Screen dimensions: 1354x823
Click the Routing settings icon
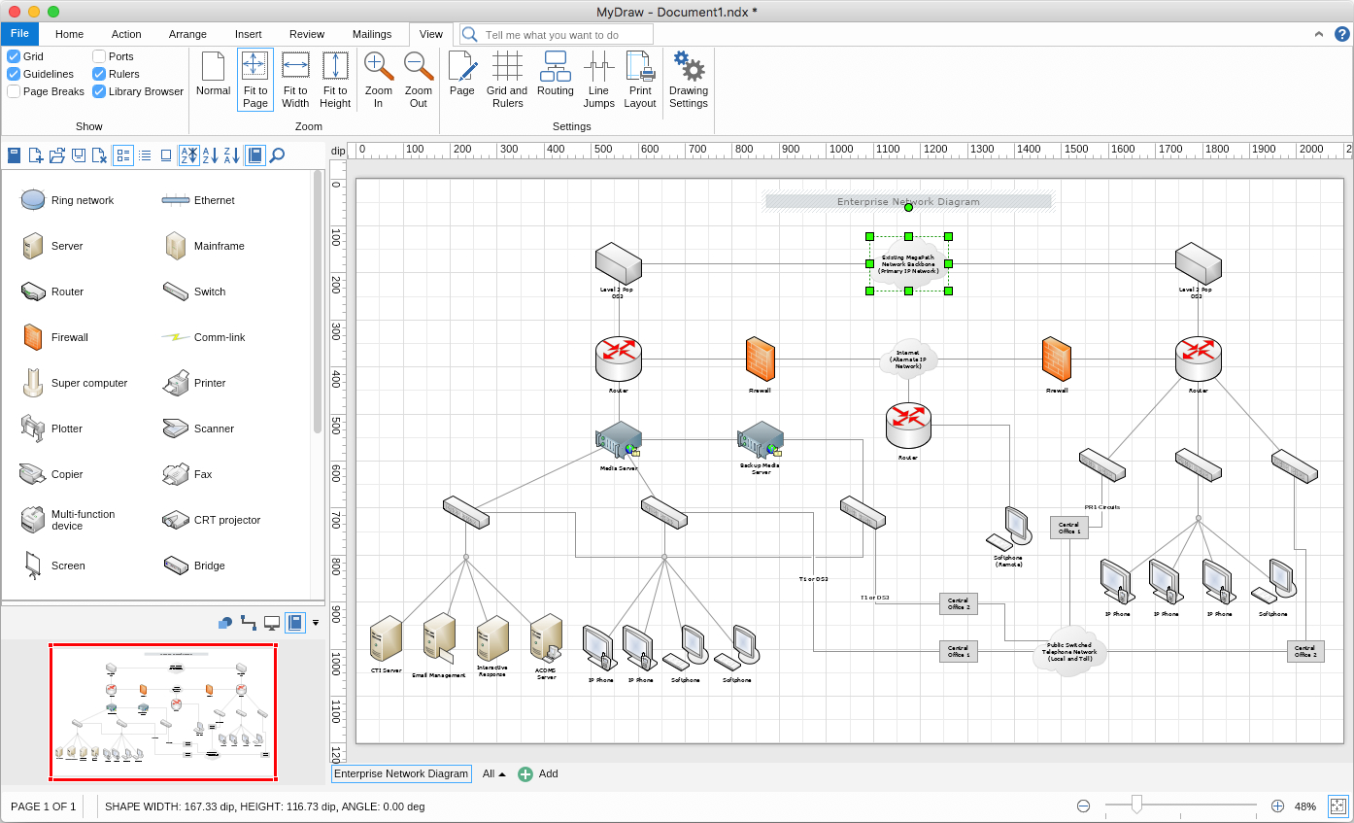point(556,66)
